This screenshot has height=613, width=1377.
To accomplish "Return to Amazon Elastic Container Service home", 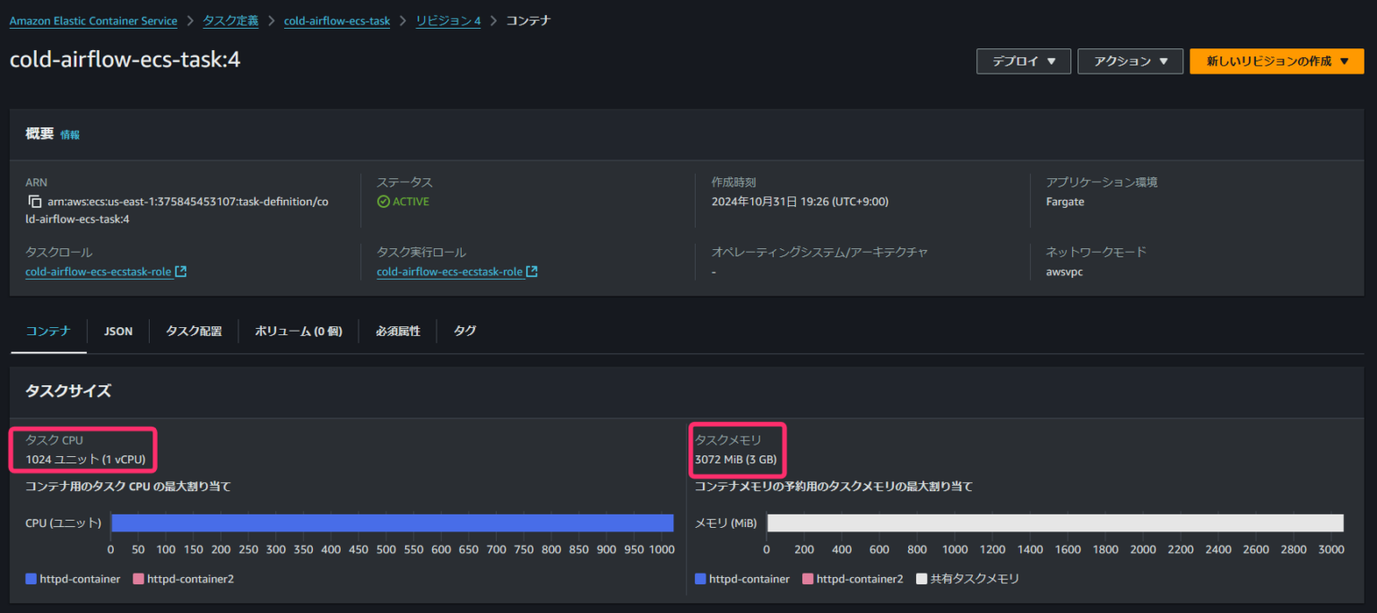I will (93, 20).
